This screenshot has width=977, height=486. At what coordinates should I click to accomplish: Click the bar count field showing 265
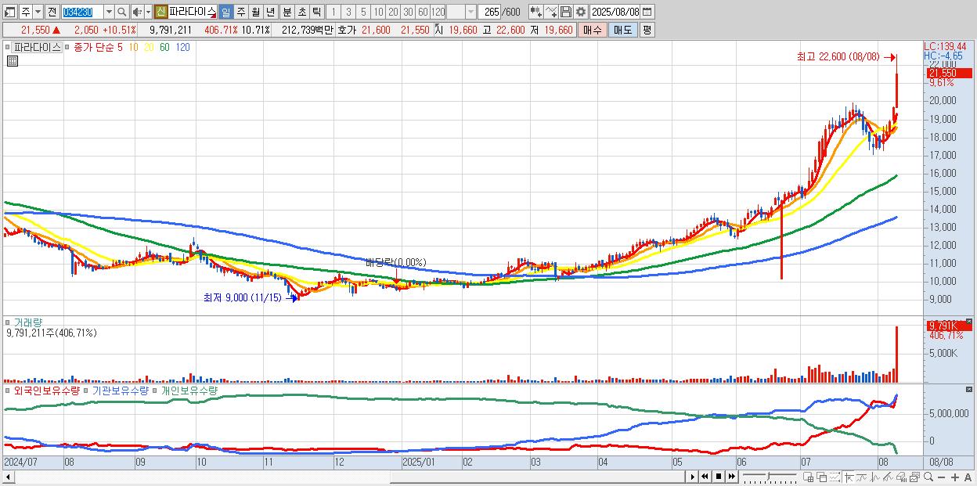[x=491, y=12]
